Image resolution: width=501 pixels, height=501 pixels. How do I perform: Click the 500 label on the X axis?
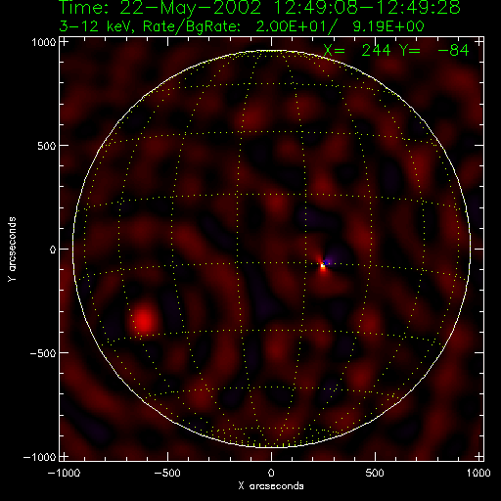click(x=375, y=473)
